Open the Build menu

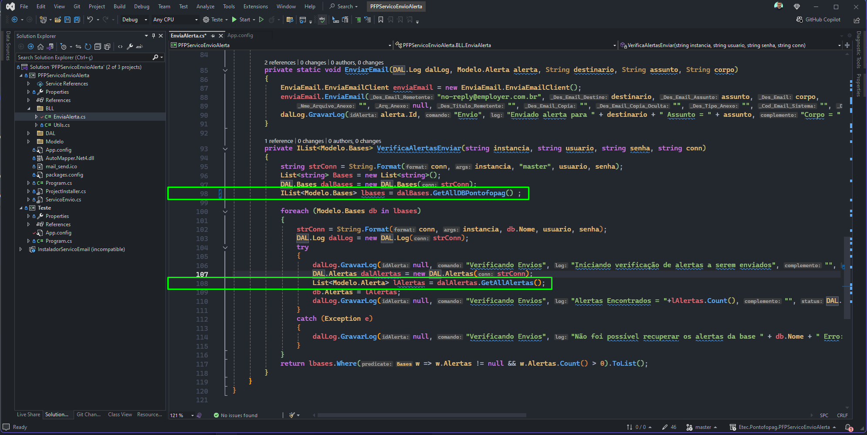(119, 7)
